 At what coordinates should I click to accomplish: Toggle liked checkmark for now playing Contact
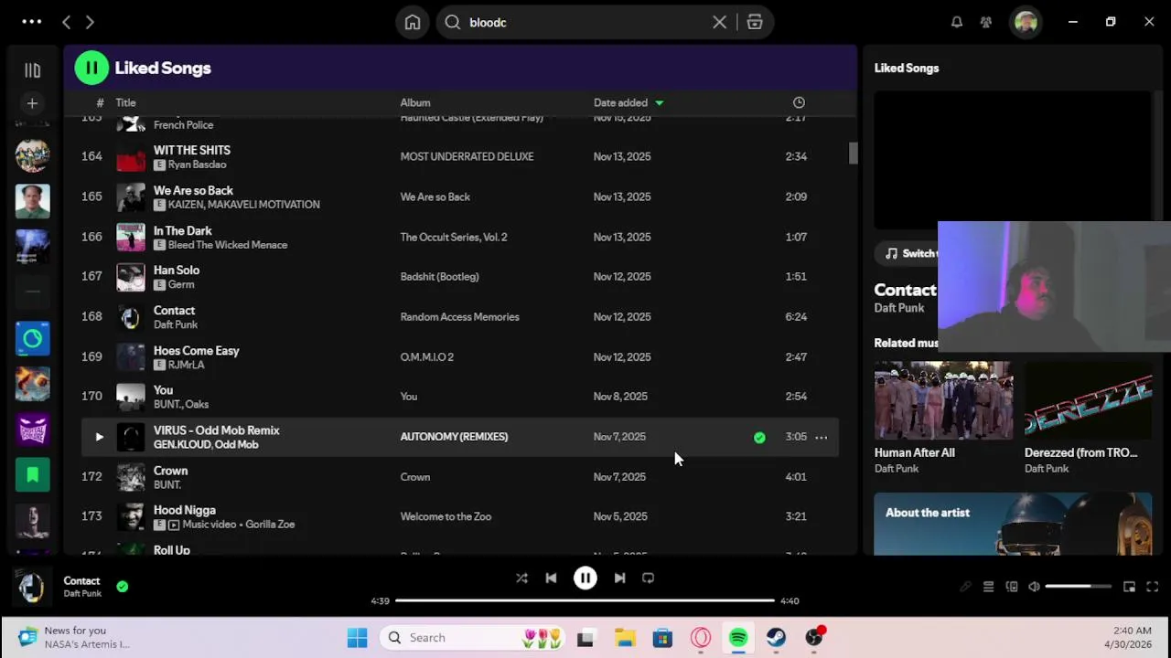[123, 587]
